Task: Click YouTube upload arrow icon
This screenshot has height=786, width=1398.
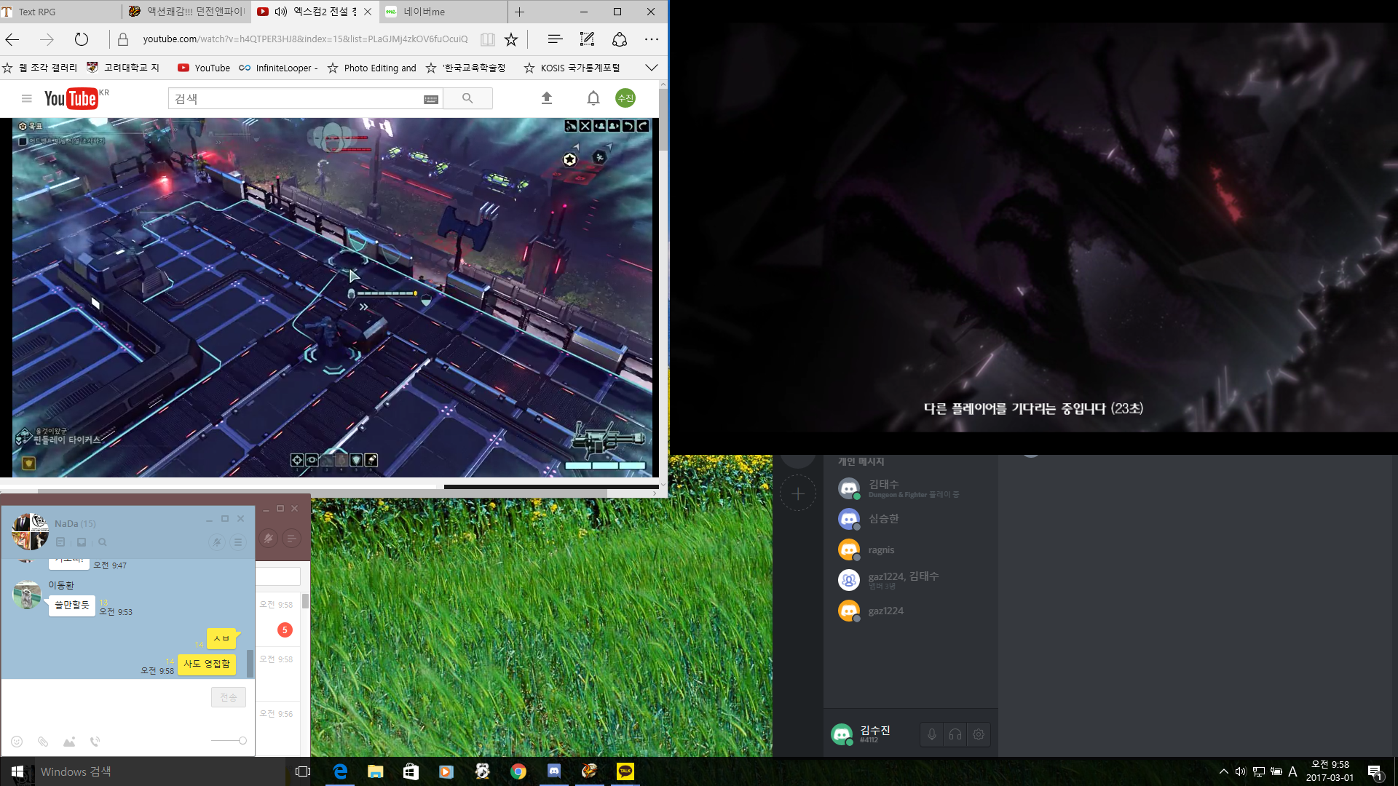Action: click(547, 98)
